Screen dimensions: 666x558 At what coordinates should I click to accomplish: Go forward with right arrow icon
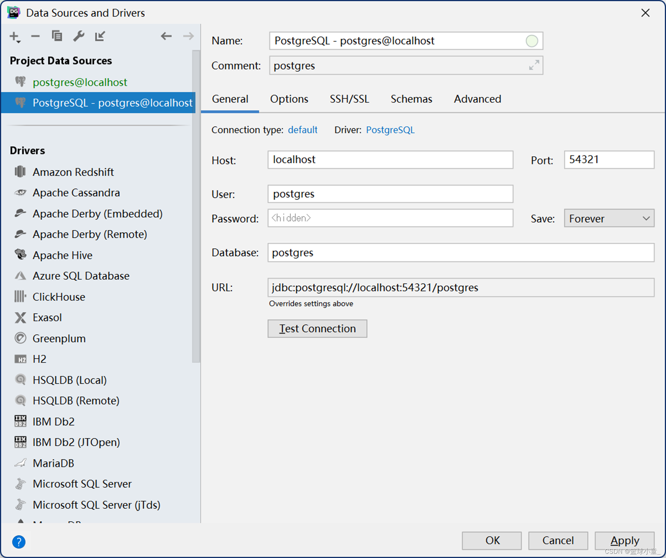188,36
